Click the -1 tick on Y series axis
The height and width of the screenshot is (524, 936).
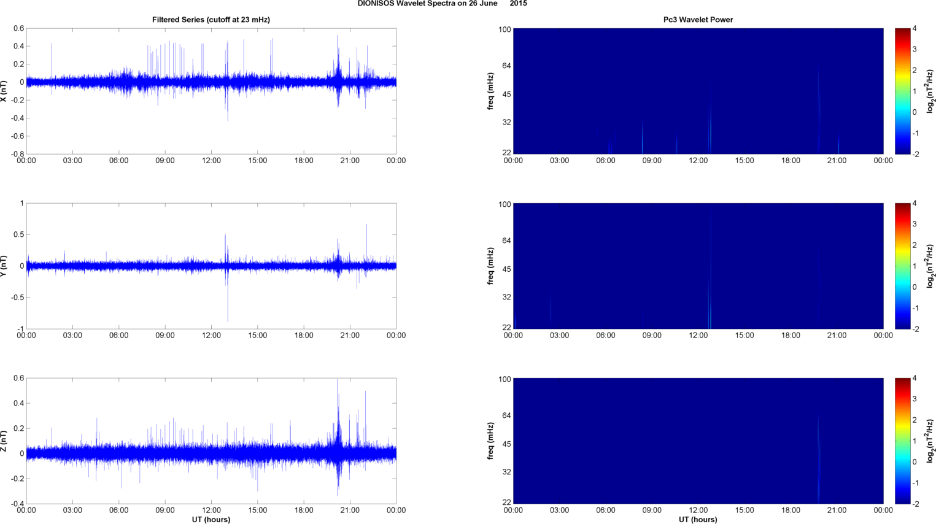[20, 329]
